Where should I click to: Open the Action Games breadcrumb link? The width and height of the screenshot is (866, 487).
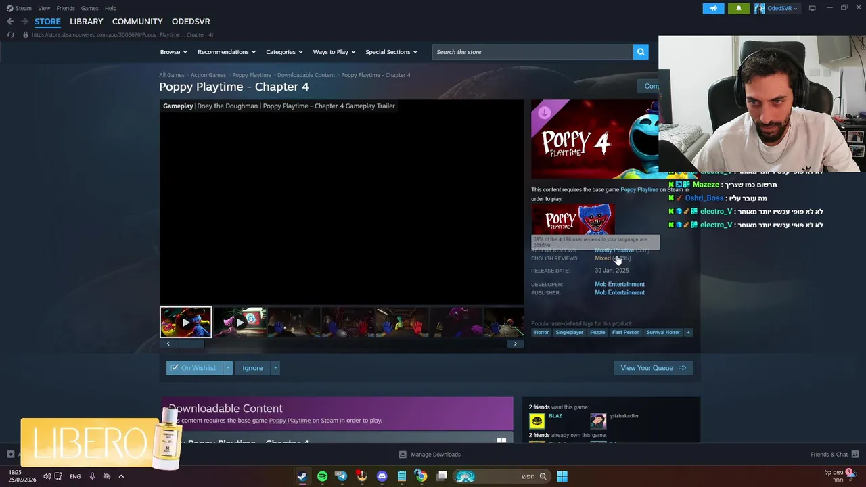208,75
